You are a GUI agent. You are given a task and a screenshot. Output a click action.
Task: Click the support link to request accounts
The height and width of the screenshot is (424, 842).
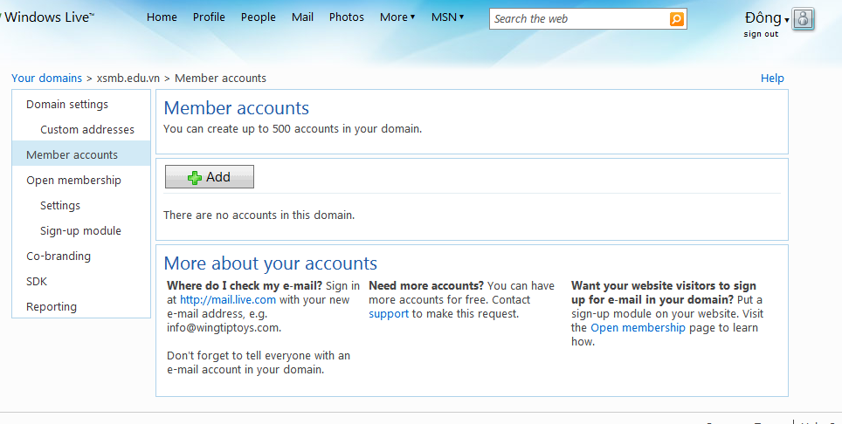pos(389,313)
